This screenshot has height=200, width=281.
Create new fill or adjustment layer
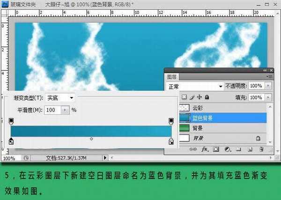(227, 149)
